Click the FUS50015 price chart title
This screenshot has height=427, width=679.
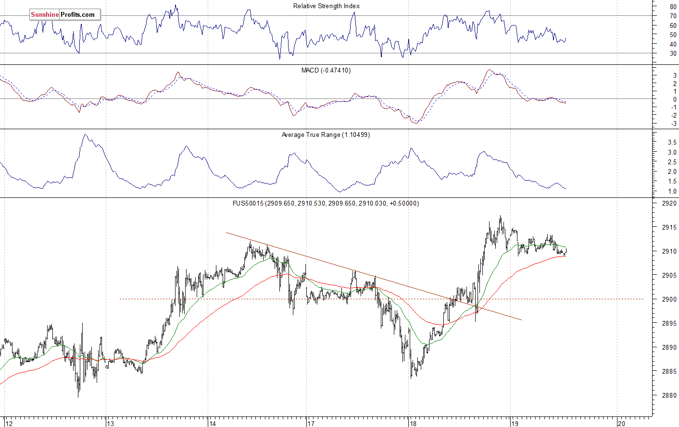pyautogui.click(x=326, y=204)
